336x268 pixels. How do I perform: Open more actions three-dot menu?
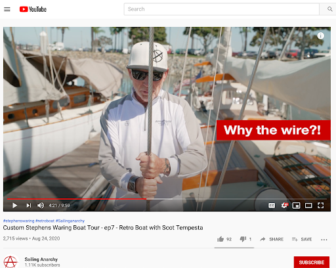point(324,240)
